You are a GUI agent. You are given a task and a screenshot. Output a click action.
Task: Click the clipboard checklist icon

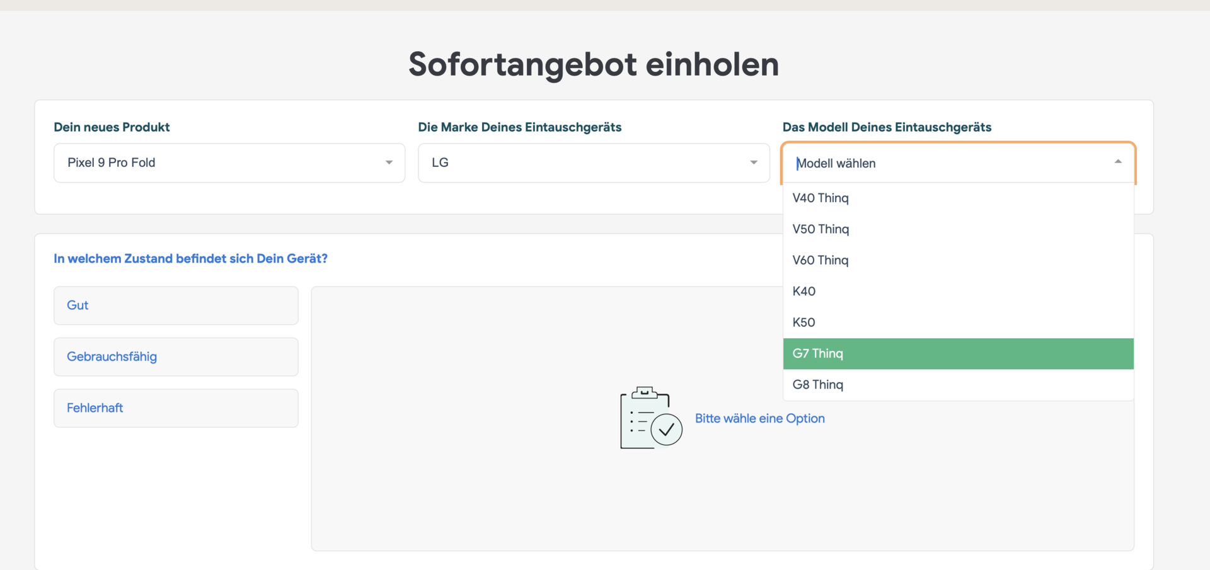pos(650,418)
